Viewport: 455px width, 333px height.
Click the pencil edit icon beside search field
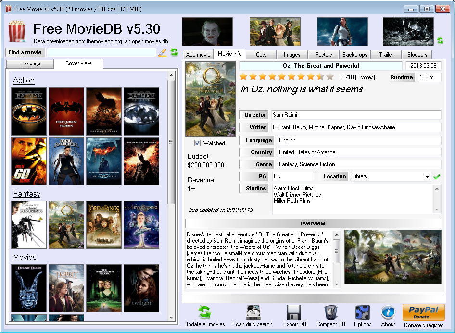[163, 52]
